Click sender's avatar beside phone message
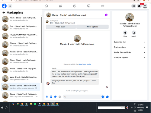Image resolution: width=151 pixels, height=113 pixels. 48,83
